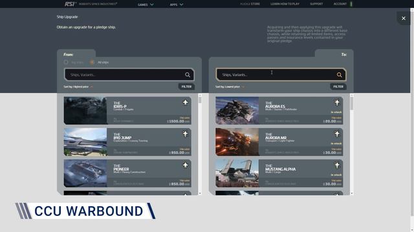Change the To sort by lowest price
Screen dimensions: 414x232
click(230, 86)
